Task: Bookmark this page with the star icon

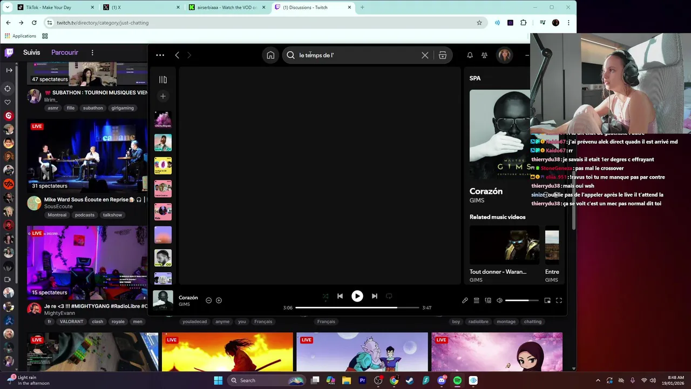Action: pyautogui.click(x=479, y=23)
